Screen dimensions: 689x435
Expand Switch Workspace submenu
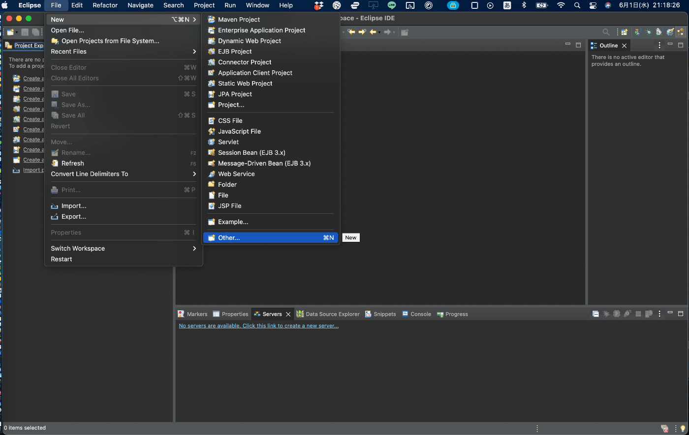[124, 249]
